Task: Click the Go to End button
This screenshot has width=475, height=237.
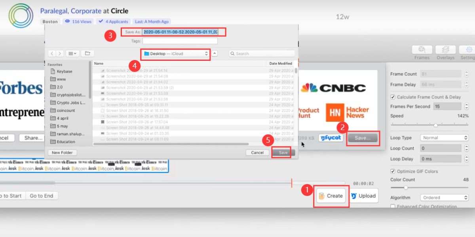Action: click(x=42, y=196)
